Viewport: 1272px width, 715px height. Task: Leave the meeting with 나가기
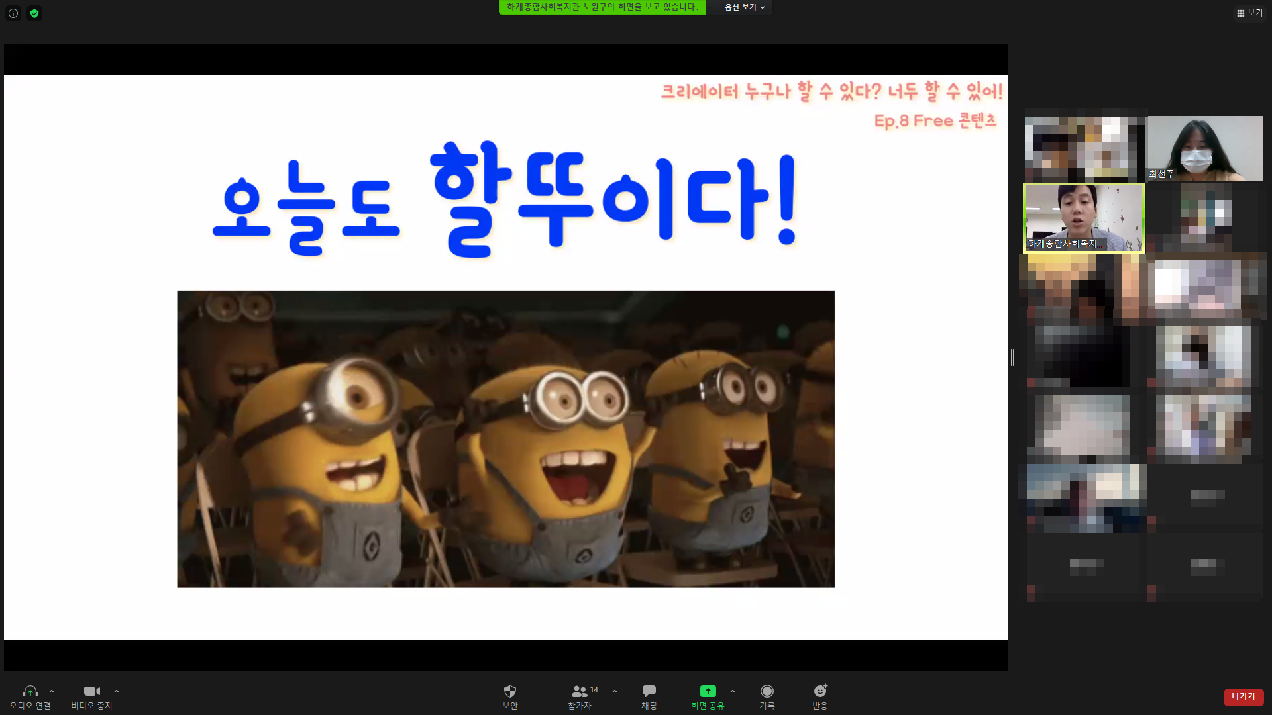coord(1244,696)
